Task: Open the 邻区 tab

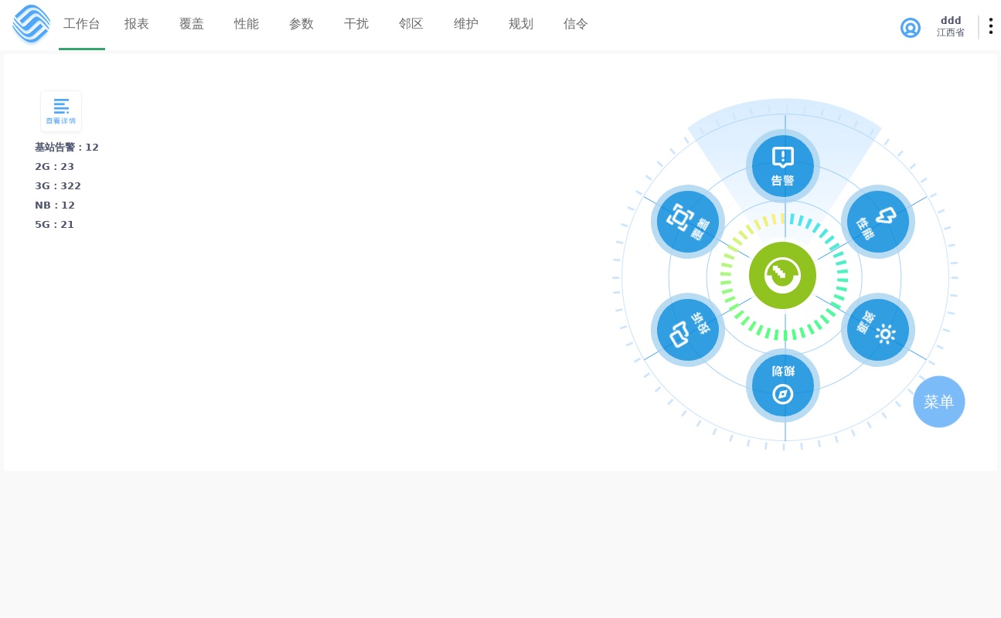Action: click(x=411, y=24)
